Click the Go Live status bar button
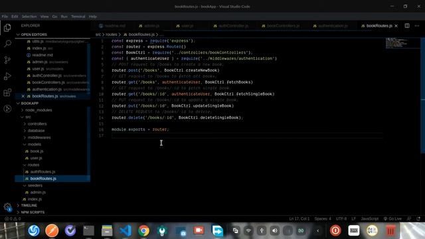425x239 pixels. tap(392, 218)
